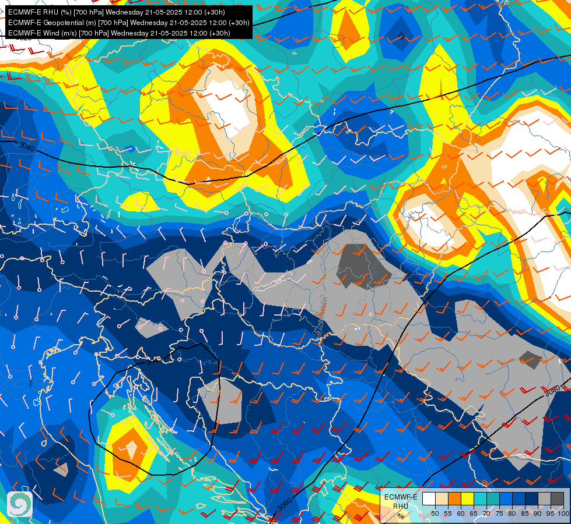Select the navy 85–90 legend swatch
571x524 pixels.
point(532,498)
